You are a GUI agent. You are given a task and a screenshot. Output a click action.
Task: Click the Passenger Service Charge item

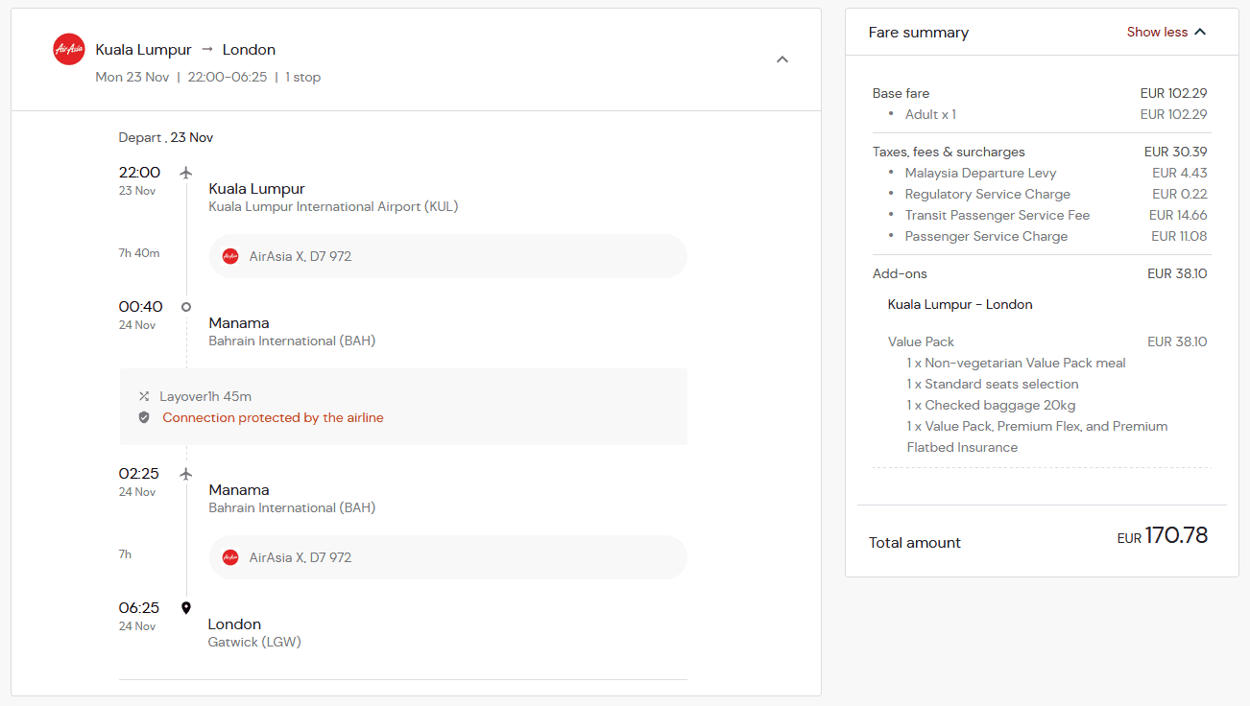[x=986, y=236]
